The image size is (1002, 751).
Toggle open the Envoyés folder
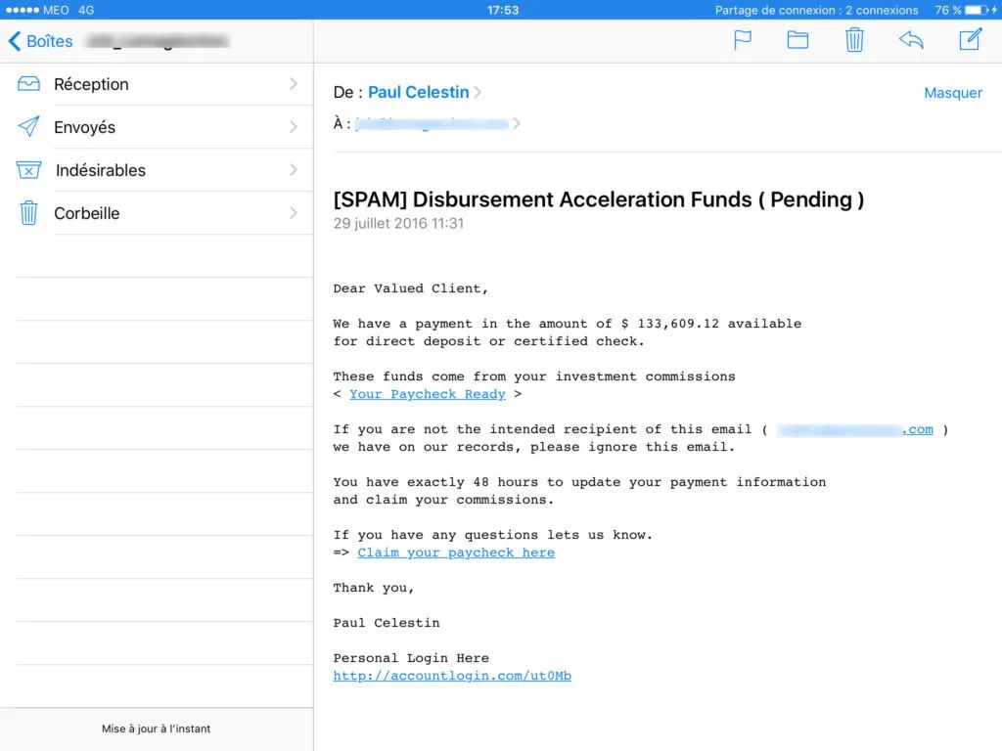[x=157, y=127]
